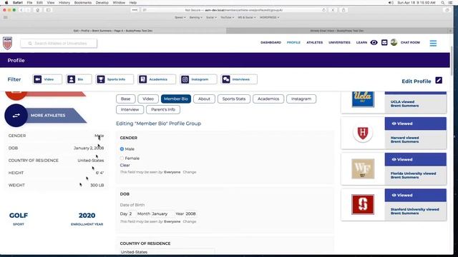The image size is (458, 257).
Task: Switch to the Academics profile tab
Action: tap(268, 99)
